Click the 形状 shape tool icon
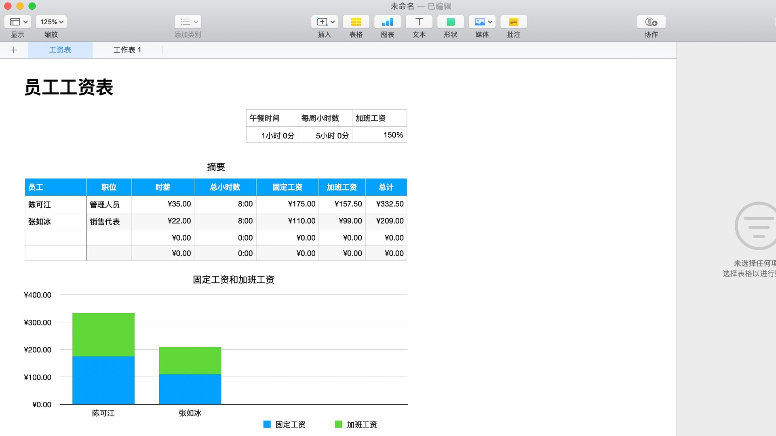776x436 pixels. 450,22
